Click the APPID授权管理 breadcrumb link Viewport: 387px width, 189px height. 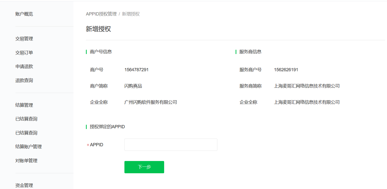point(101,14)
